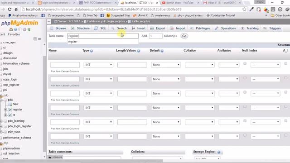This screenshot has width=290, height=163.
Task: Tick the Null checkbox in fifth column row
Action: 245,121
